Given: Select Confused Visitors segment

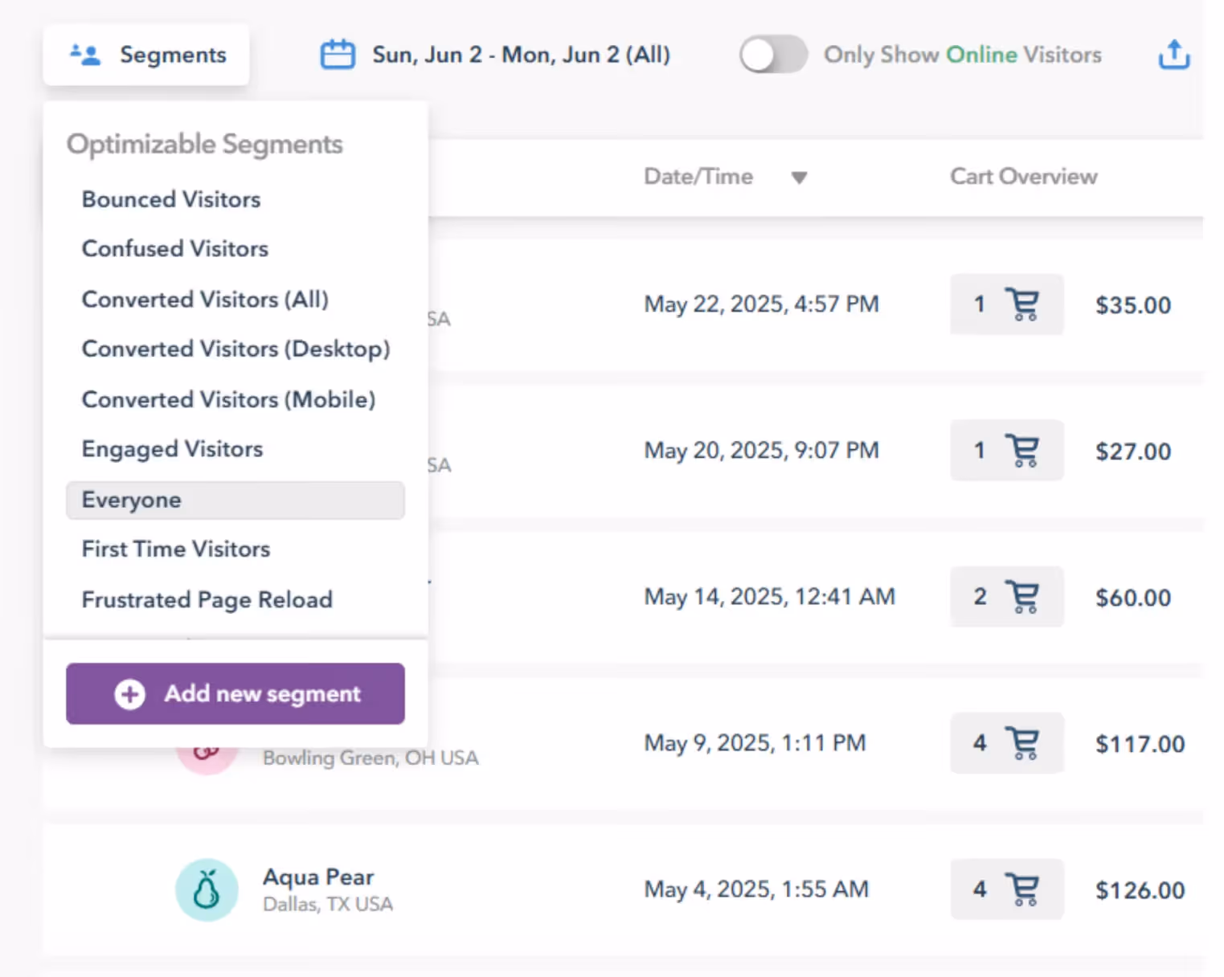Looking at the screenshot, I should click(x=175, y=249).
